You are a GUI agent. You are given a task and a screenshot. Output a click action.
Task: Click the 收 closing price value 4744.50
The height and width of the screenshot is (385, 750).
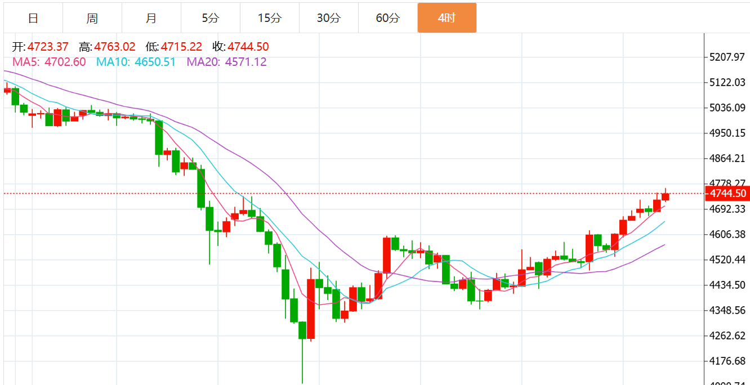point(248,47)
